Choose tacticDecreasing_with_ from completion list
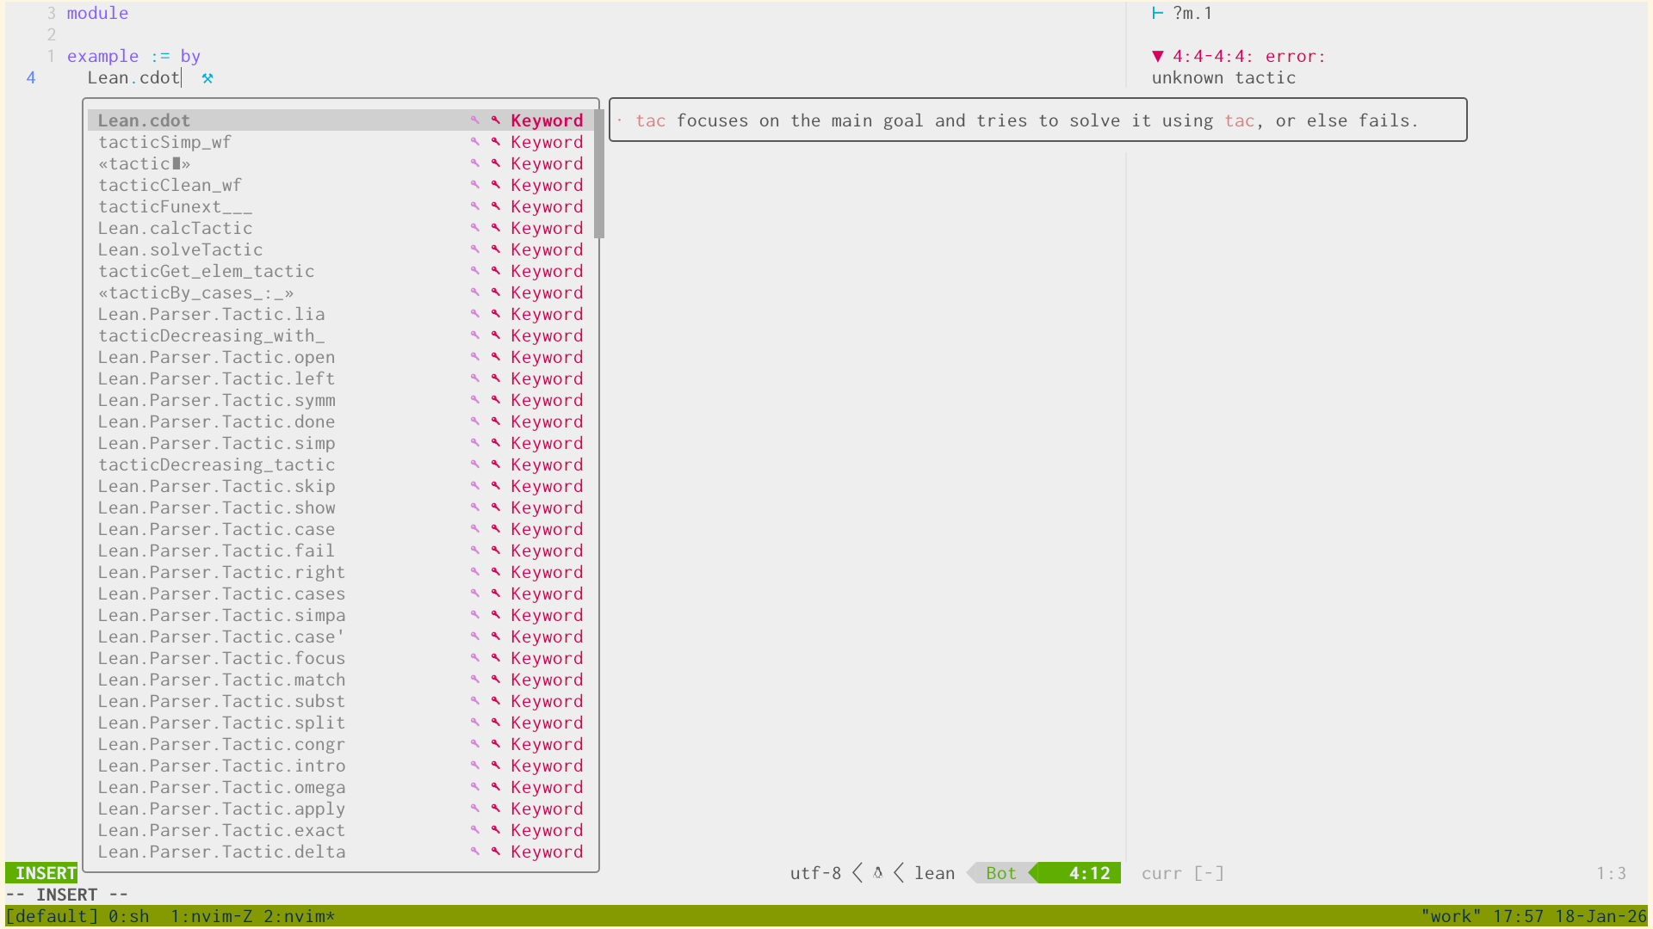The height and width of the screenshot is (929, 1653). [x=211, y=335]
